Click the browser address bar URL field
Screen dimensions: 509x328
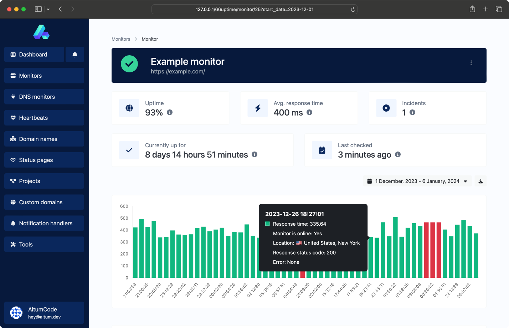254,9
